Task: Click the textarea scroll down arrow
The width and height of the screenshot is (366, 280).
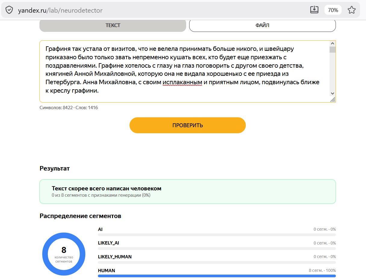Action: click(333, 93)
